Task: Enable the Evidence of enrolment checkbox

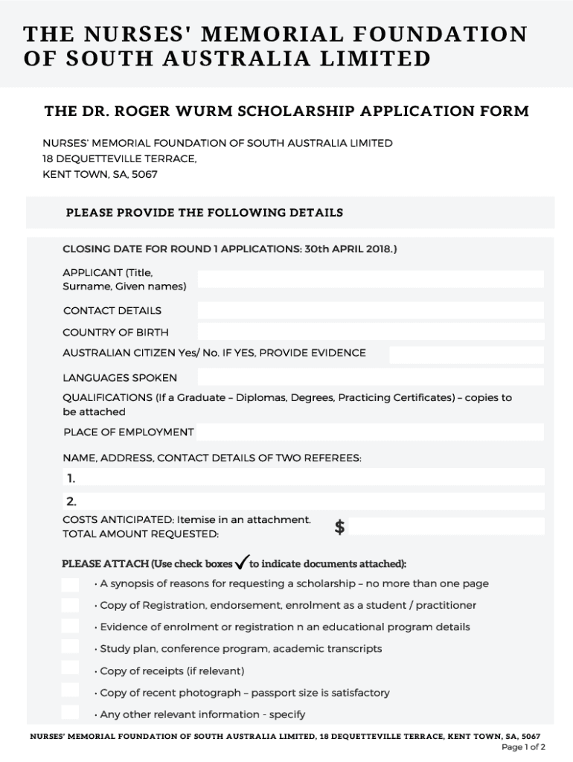Action: click(x=70, y=626)
